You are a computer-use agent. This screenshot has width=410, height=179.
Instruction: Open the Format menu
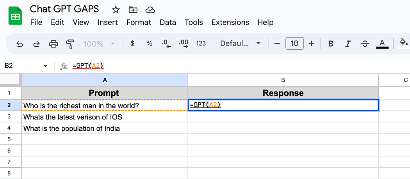[139, 23]
